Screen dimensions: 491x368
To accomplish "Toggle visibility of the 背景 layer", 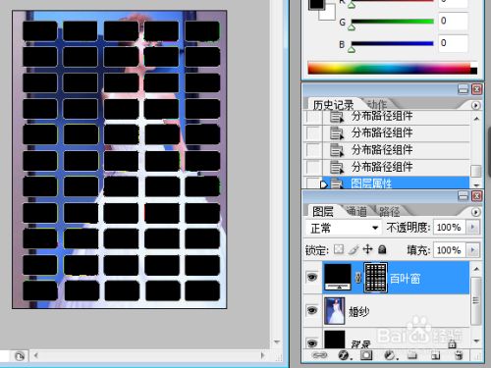I will click(x=312, y=342).
